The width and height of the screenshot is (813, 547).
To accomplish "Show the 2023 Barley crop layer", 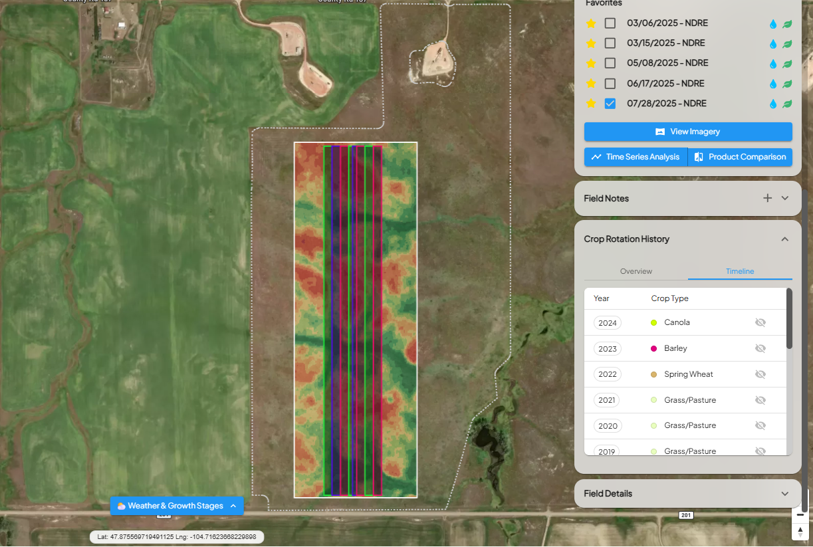I will coord(760,348).
